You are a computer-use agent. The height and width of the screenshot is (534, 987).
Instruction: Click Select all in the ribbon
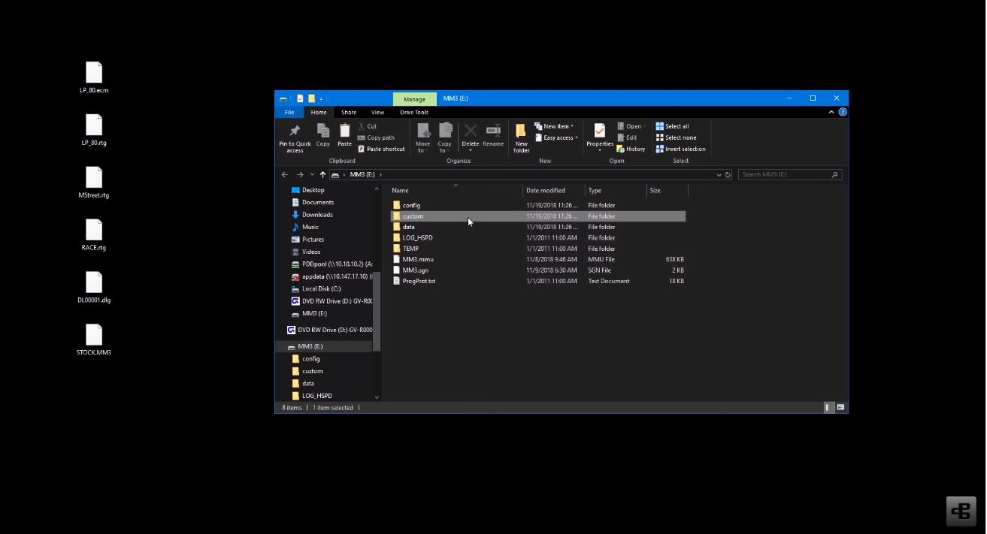tap(676, 126)
